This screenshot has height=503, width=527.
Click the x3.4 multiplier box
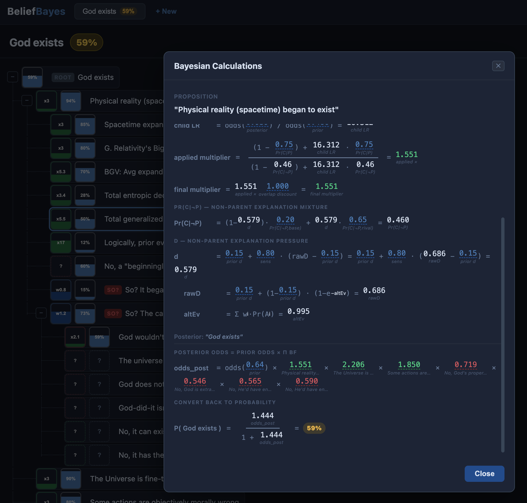(61, 195)
